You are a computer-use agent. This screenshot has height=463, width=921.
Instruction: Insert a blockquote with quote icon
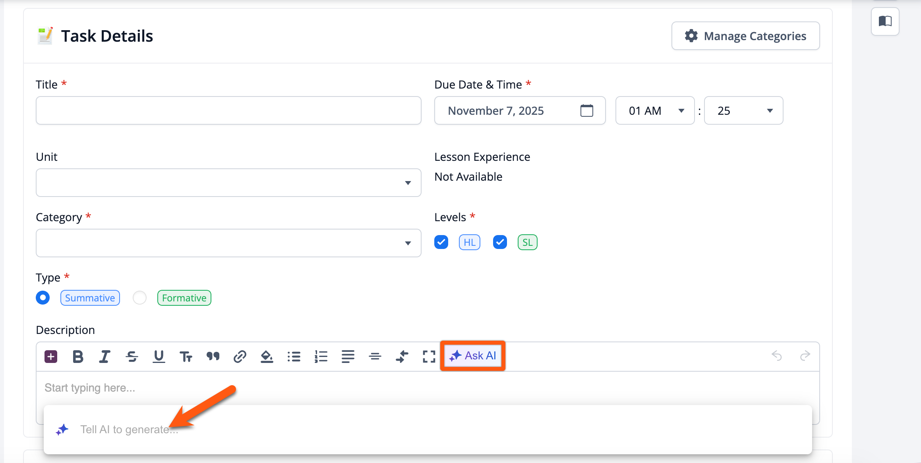click(x=213, y=357)
